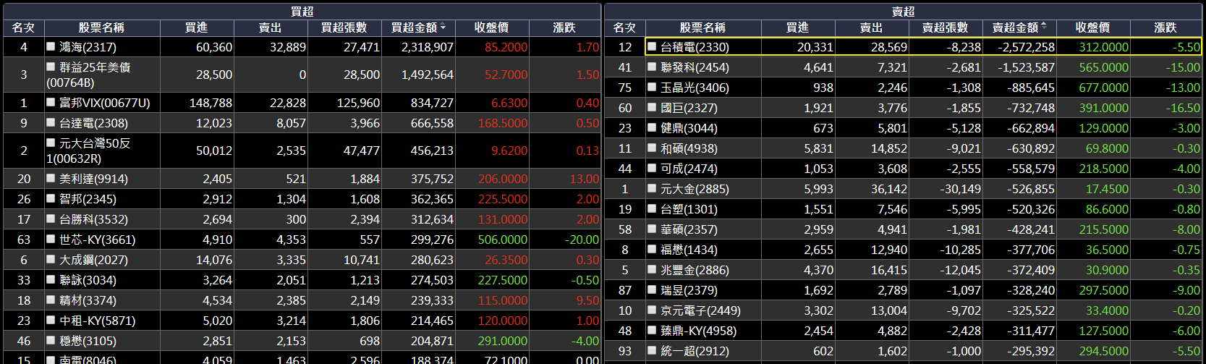Tick the checkbox beside 鴻海(2317)
Image resolution: width=1206 pixels, height=364 pixels.
point(51,46)
